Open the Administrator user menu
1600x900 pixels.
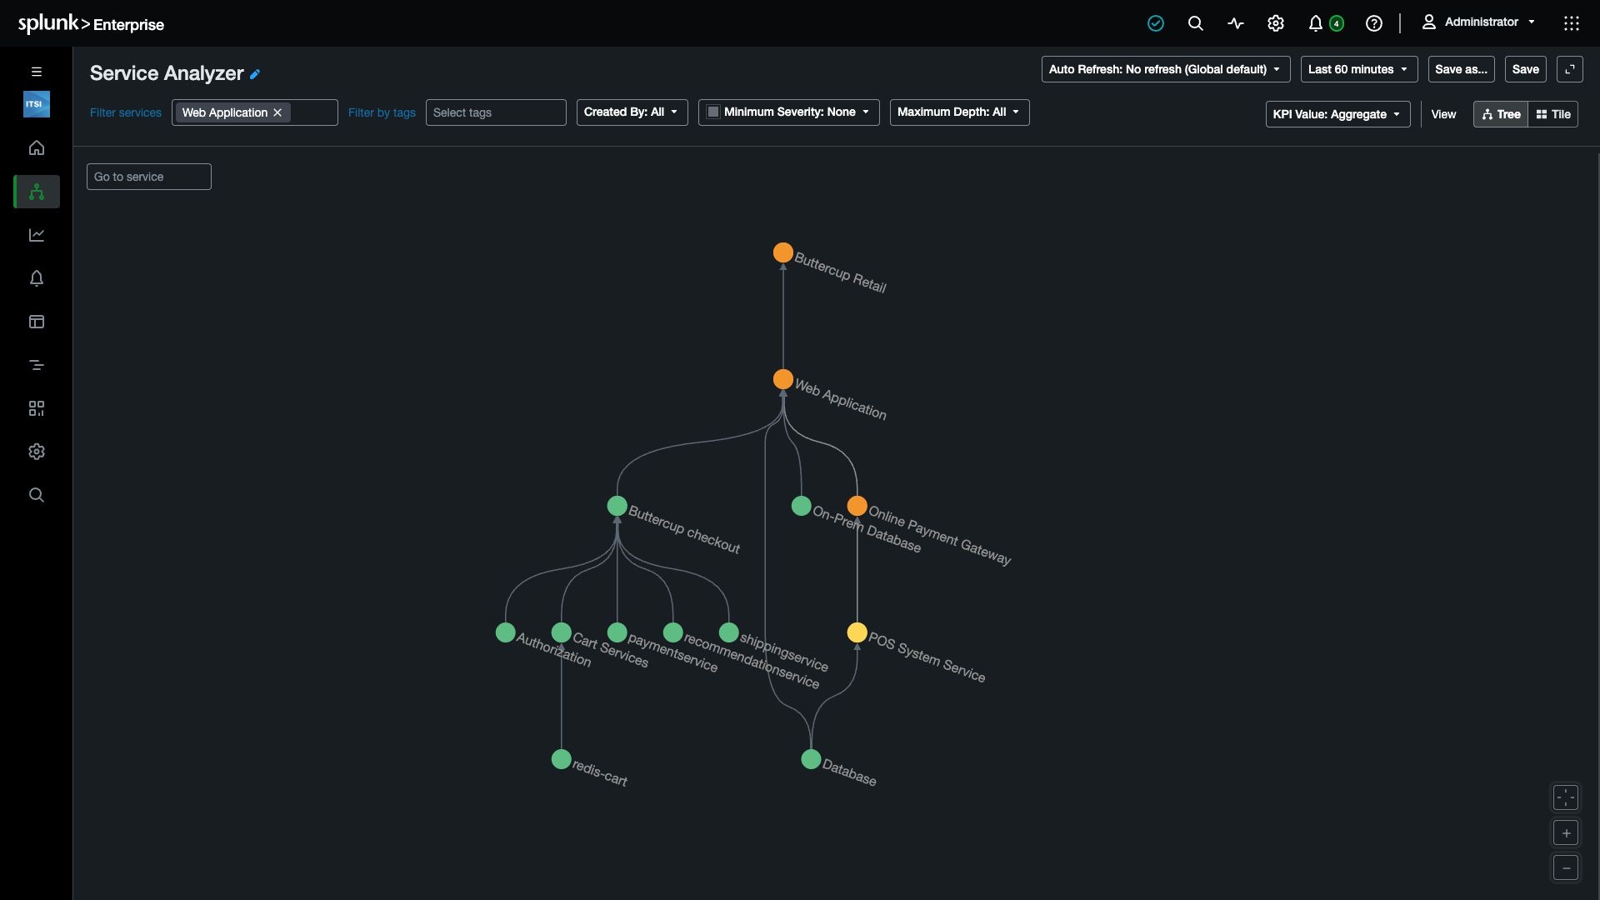point(1478,22)
